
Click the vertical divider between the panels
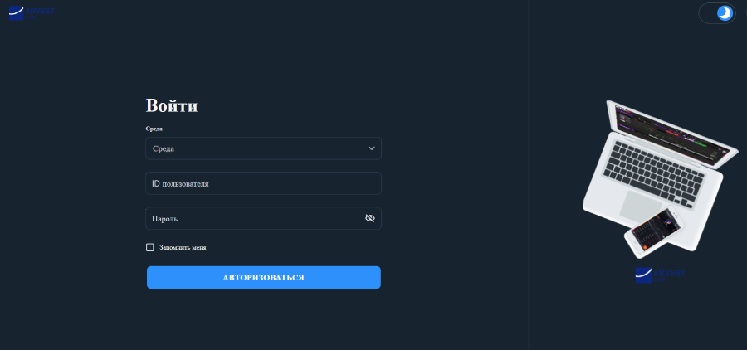click(529, 175)
